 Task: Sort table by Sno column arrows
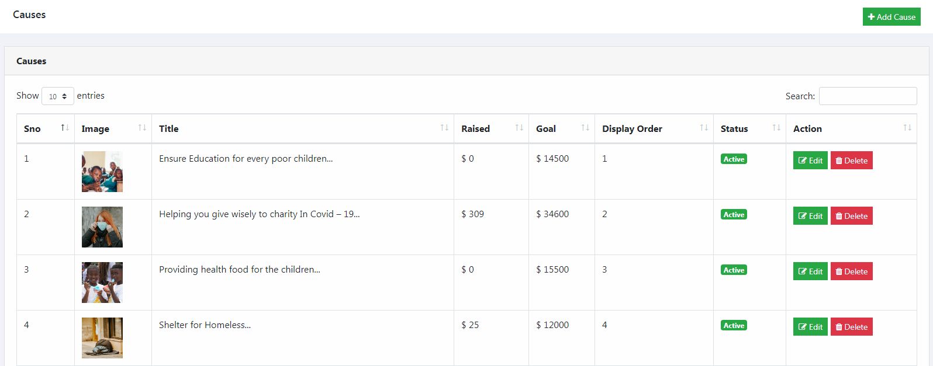pyautogui.click(x=65, y=128)
